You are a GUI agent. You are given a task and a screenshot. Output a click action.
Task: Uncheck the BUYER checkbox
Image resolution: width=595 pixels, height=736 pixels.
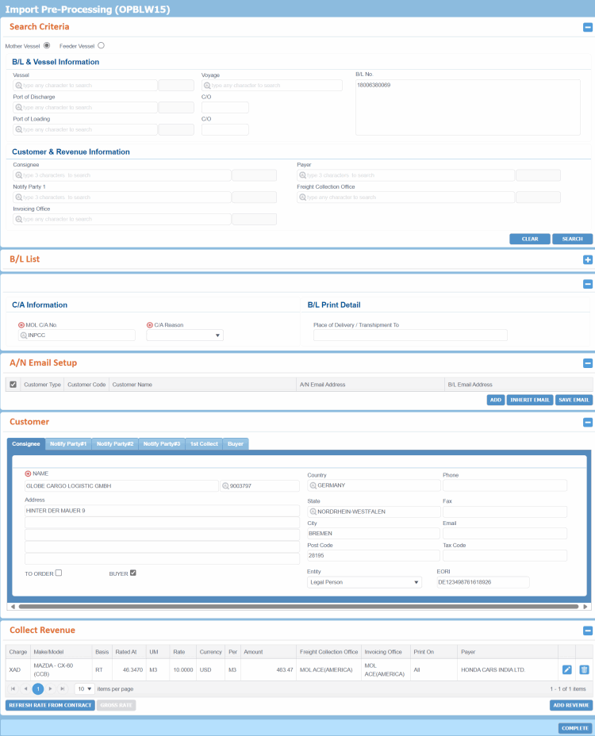tap(133, 573)
